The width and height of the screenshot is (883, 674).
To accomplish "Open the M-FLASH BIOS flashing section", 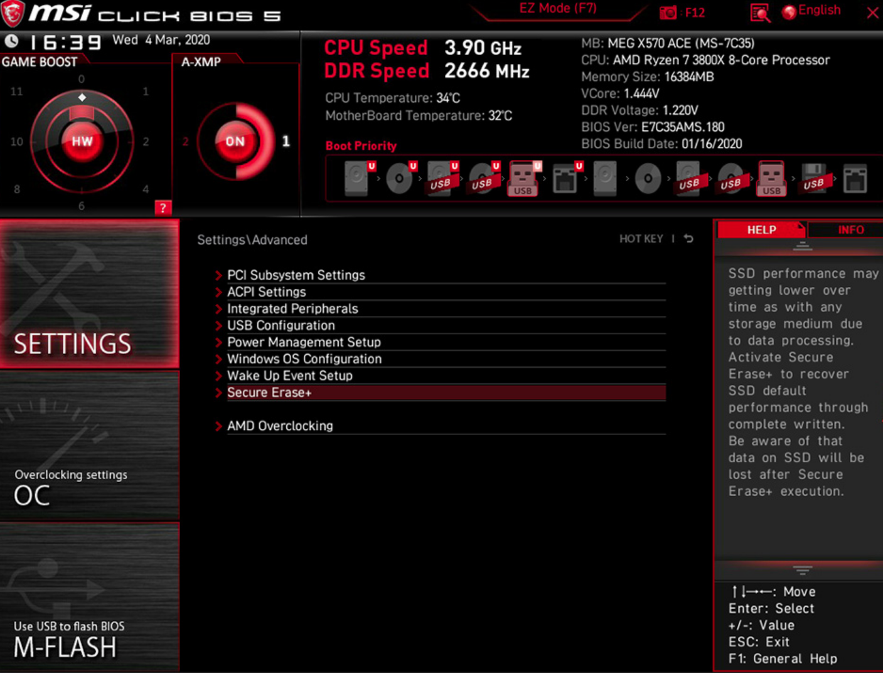I will (89, 598).
